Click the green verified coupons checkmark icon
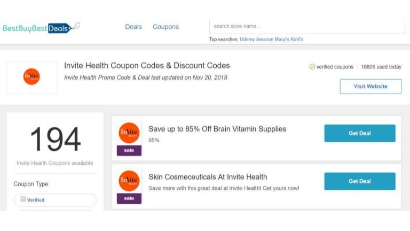Screen dimensions: 410x231 [x=312, y=67]
